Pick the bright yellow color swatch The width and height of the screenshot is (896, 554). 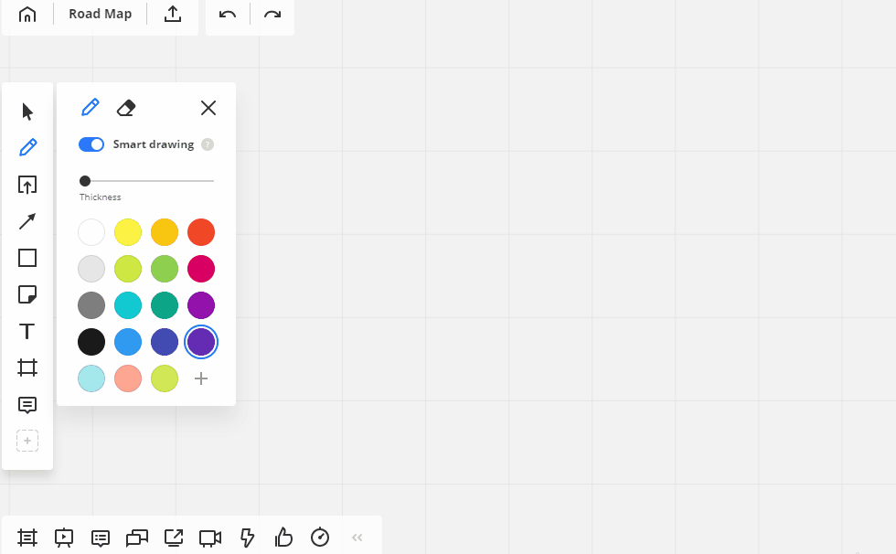point(128,232)
